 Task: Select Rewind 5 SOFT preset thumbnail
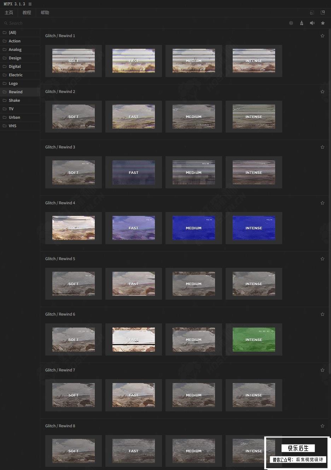click(x=74, y=284)
